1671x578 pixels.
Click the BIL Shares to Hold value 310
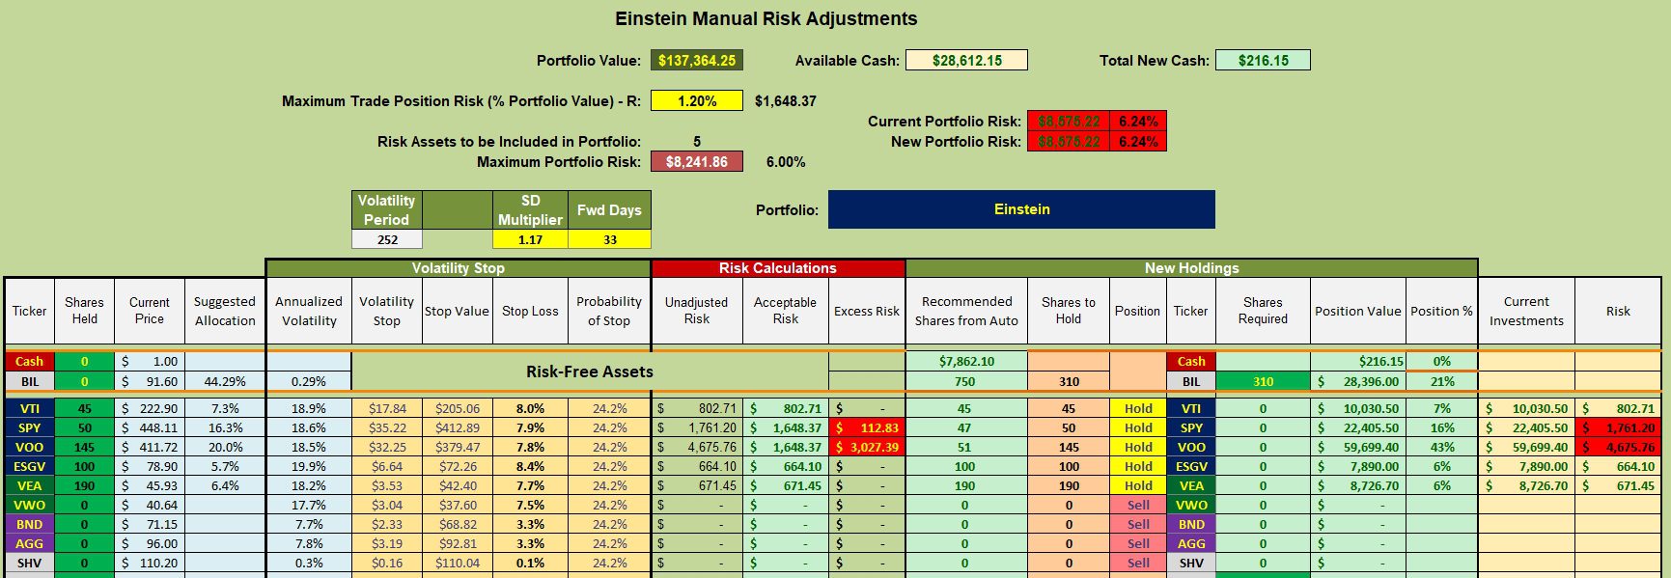tap(1069, 381)
